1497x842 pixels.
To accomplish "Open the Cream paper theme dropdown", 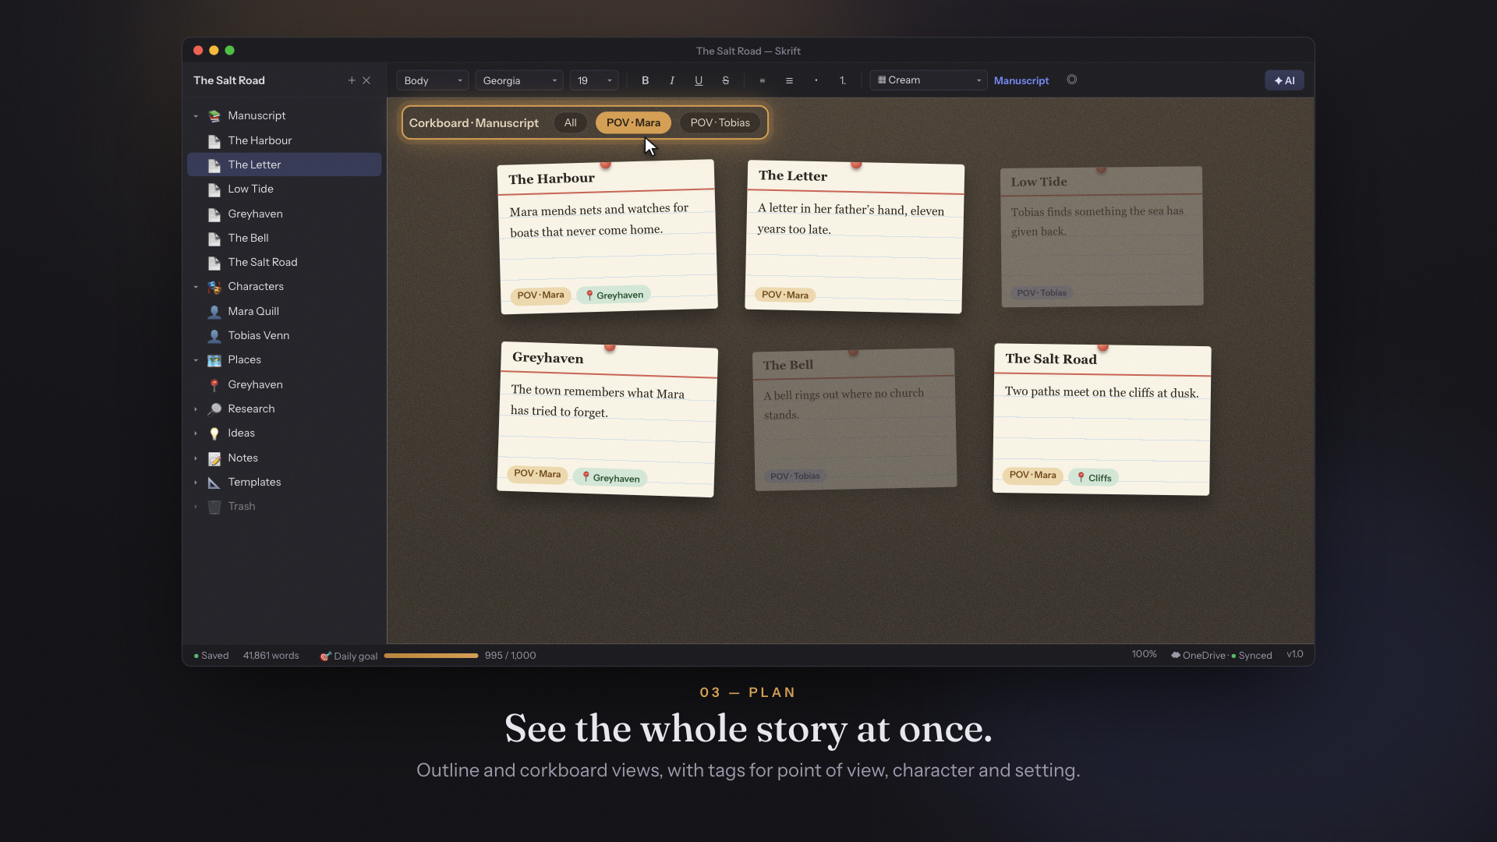I will (x=929, y=80).
